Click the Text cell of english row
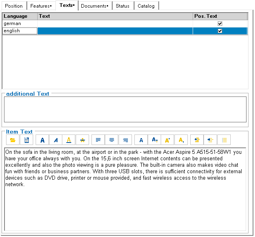Screen dimensions: 255x237 (115, 31)
